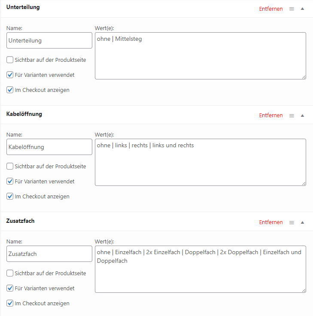Click into the Kabelöffnung values textarea

tap(200, 162)
